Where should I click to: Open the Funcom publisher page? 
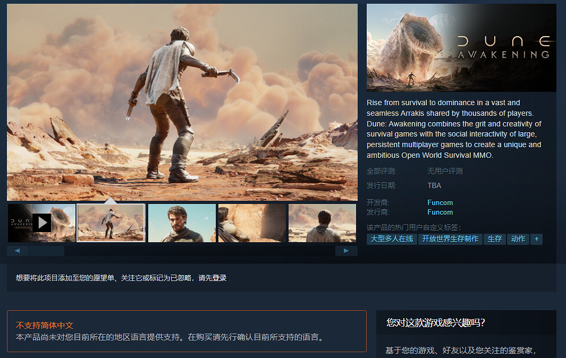(x=440, y=212)
